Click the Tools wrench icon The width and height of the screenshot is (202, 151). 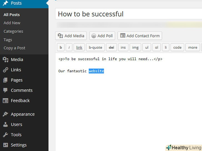pyautogui.click(x=6, y=135)
